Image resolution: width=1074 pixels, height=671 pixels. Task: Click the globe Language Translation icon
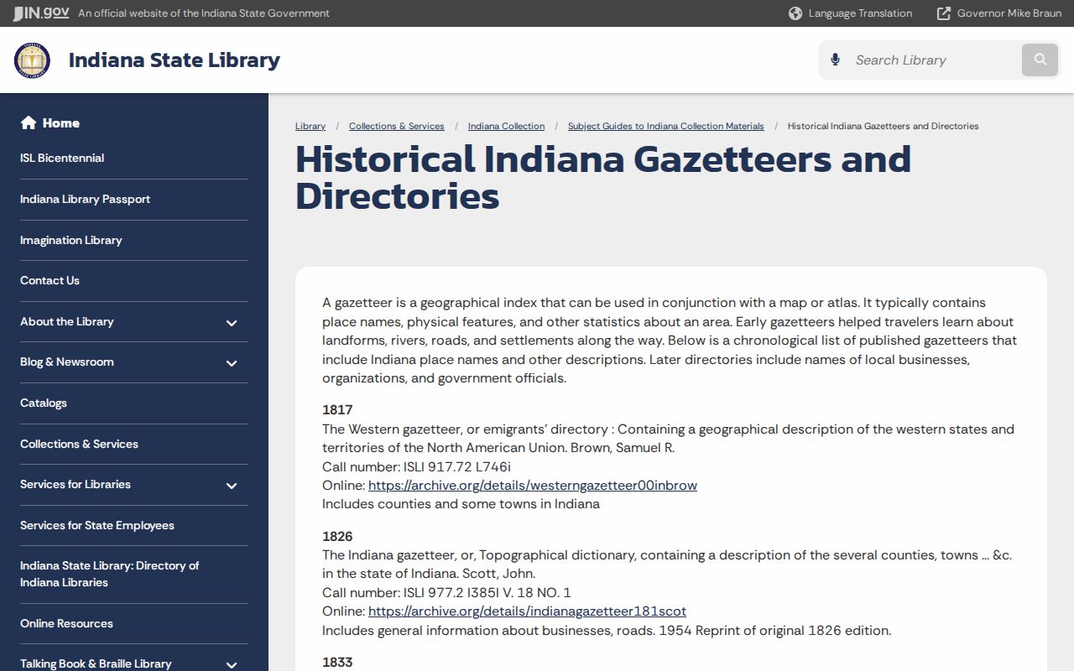pyautogui.click(x=795, y=13)
